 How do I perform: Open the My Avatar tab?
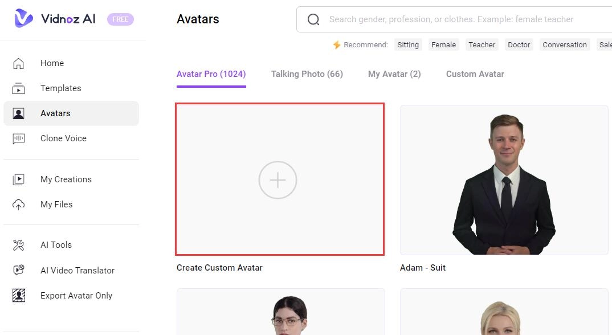pyautogui.click(x=394, y=74)
